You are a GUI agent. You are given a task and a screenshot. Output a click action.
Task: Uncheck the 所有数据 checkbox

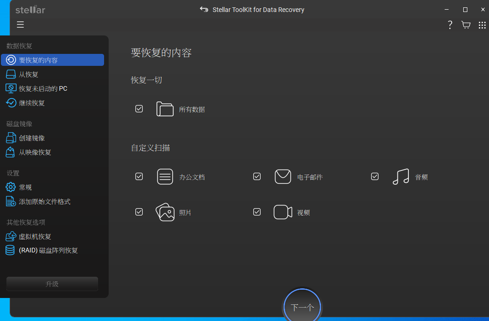tap(139, 109)
